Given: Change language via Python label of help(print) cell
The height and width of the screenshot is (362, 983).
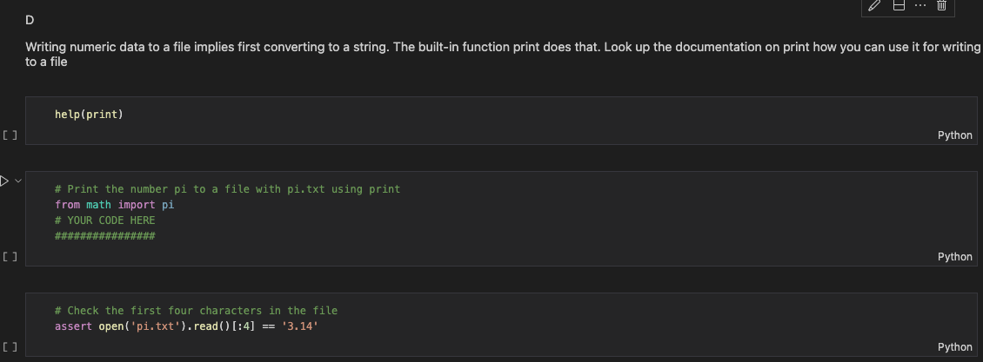Looking at the screenshot, I should pyautogui.click(x=955, y=135).
